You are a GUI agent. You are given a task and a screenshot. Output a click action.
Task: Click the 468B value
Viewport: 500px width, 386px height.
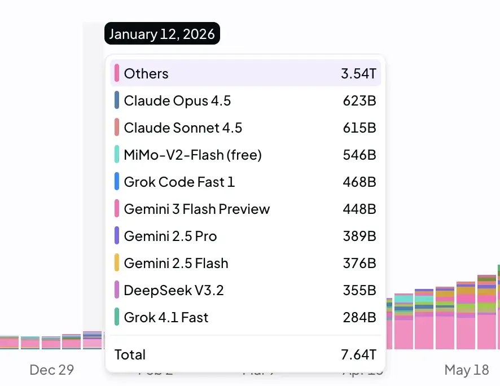(x=359, y=182)
